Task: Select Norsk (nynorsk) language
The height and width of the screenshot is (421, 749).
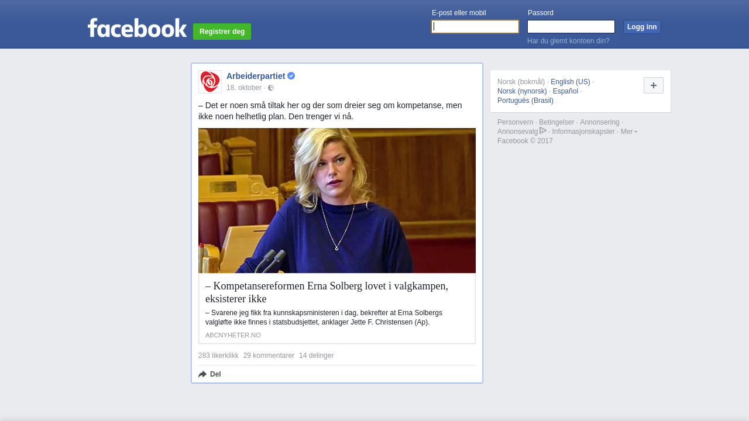Action: [522, 91]
